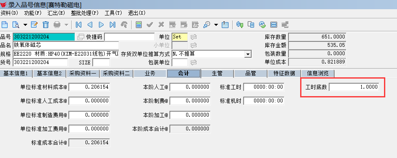Select the 会计 tab
This screenshot has height=158, width=397.
coord(184,74)
